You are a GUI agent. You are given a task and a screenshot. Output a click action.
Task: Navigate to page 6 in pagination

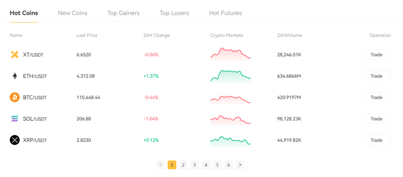(x=229, y=165)
